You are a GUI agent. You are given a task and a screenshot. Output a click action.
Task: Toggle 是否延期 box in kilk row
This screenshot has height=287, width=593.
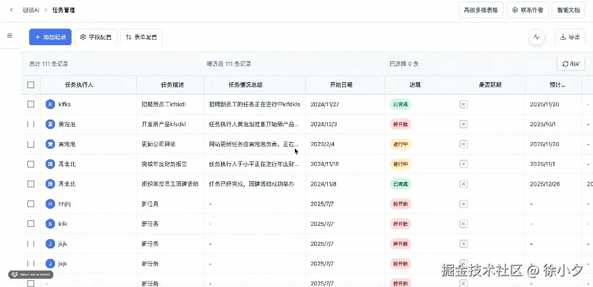pos(463,224)
